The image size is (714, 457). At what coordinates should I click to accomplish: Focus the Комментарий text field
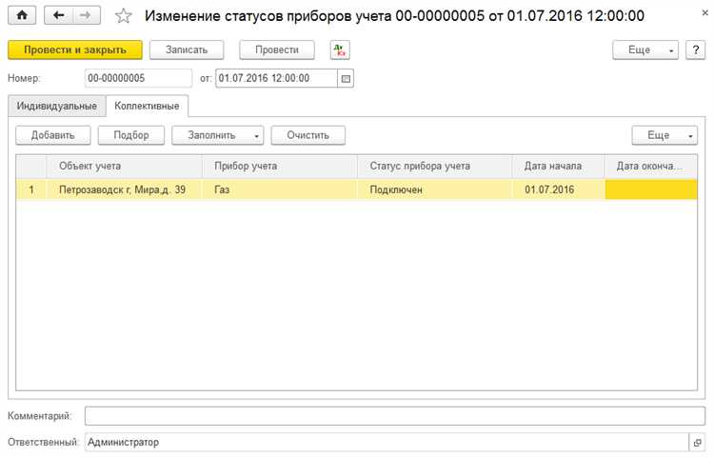(395, 416)
